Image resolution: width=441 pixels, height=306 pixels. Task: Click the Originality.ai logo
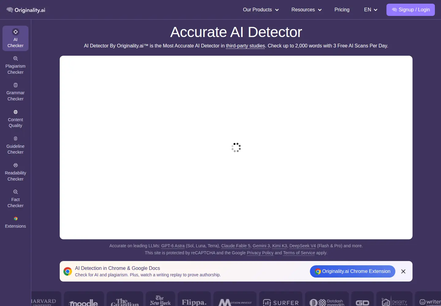tap(26, 10)
